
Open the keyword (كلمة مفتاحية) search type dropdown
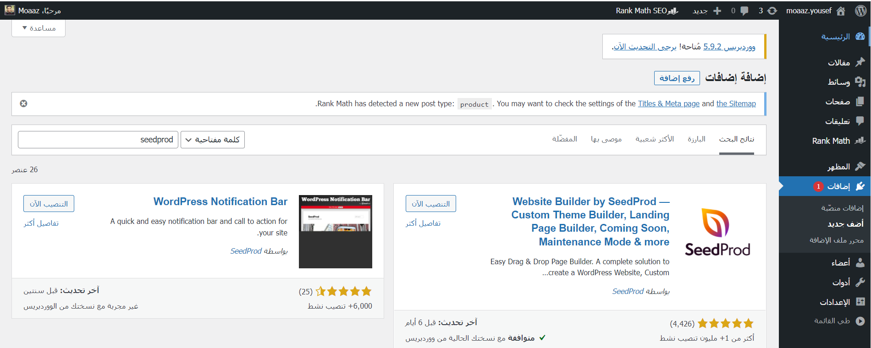(x=213, y=140)
